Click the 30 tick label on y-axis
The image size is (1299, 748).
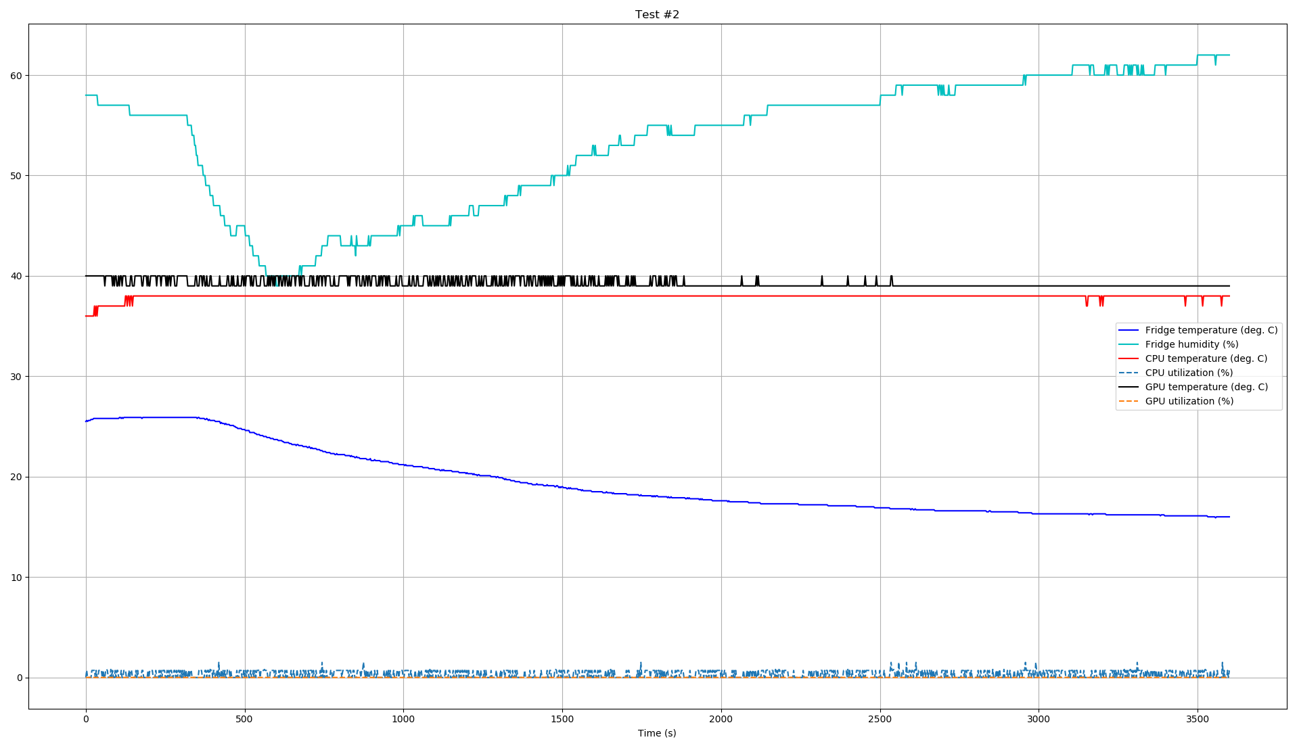(x=16, y=377)
